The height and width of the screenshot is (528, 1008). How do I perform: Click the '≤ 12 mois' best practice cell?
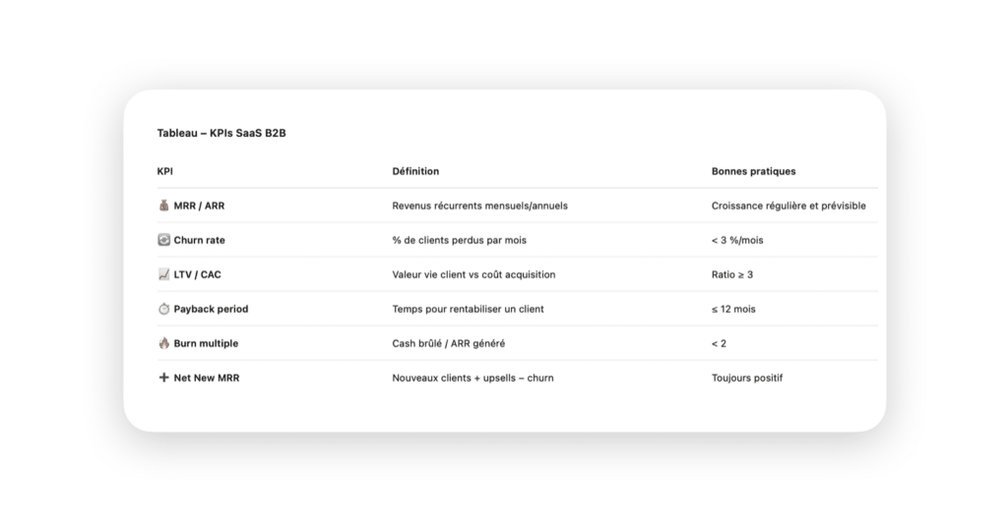tap(733, 309)
